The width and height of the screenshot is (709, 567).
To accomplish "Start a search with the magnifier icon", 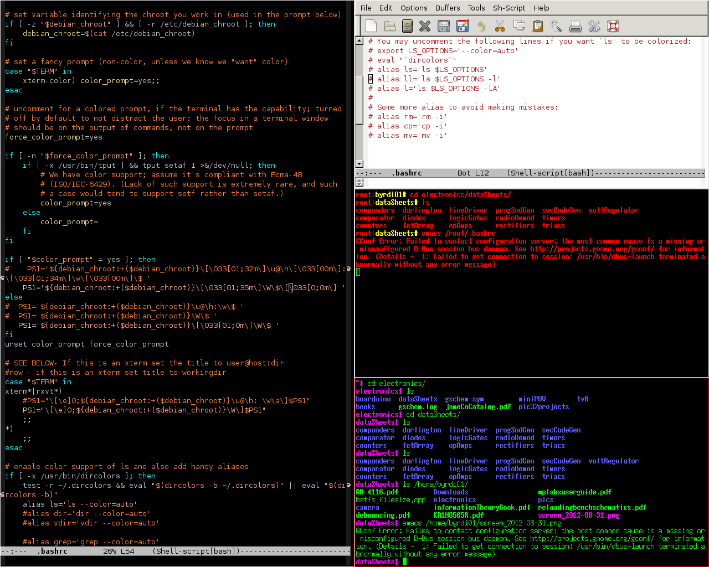I will (x=556, y=25).
